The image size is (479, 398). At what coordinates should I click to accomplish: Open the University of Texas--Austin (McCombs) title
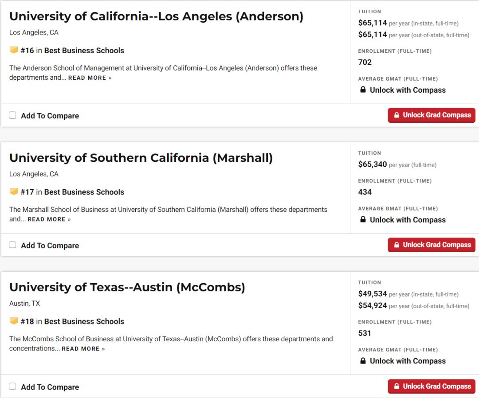point(127,287)
